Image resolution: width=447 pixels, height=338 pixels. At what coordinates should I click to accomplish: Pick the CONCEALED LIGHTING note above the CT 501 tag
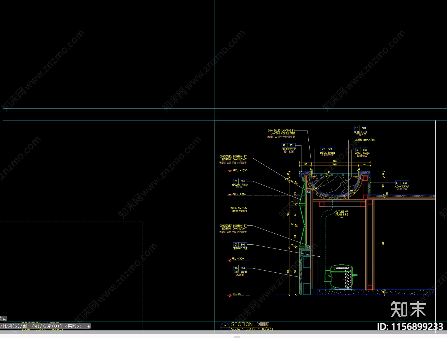233,229
